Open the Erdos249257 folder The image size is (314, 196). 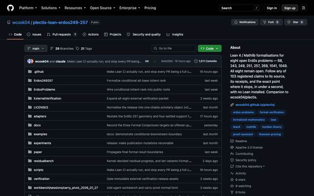click(x=43, y=80)
